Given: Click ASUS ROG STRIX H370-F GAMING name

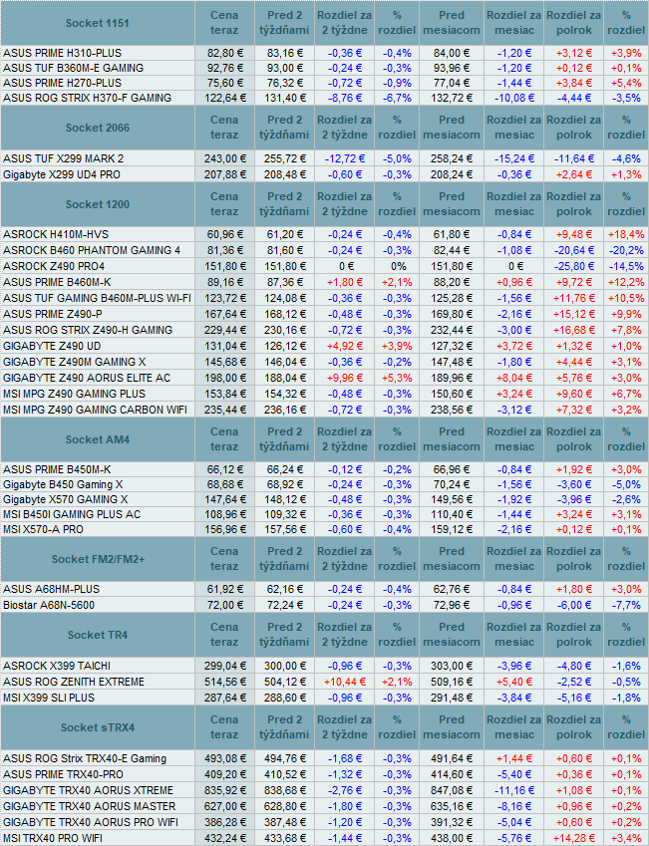Looking at the screenshot, I should [x=87, y=99].
